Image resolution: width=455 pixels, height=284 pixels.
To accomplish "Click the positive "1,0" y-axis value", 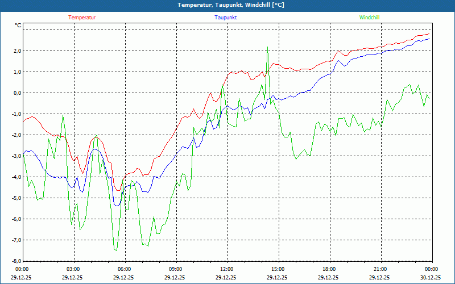I will (18, 72).
